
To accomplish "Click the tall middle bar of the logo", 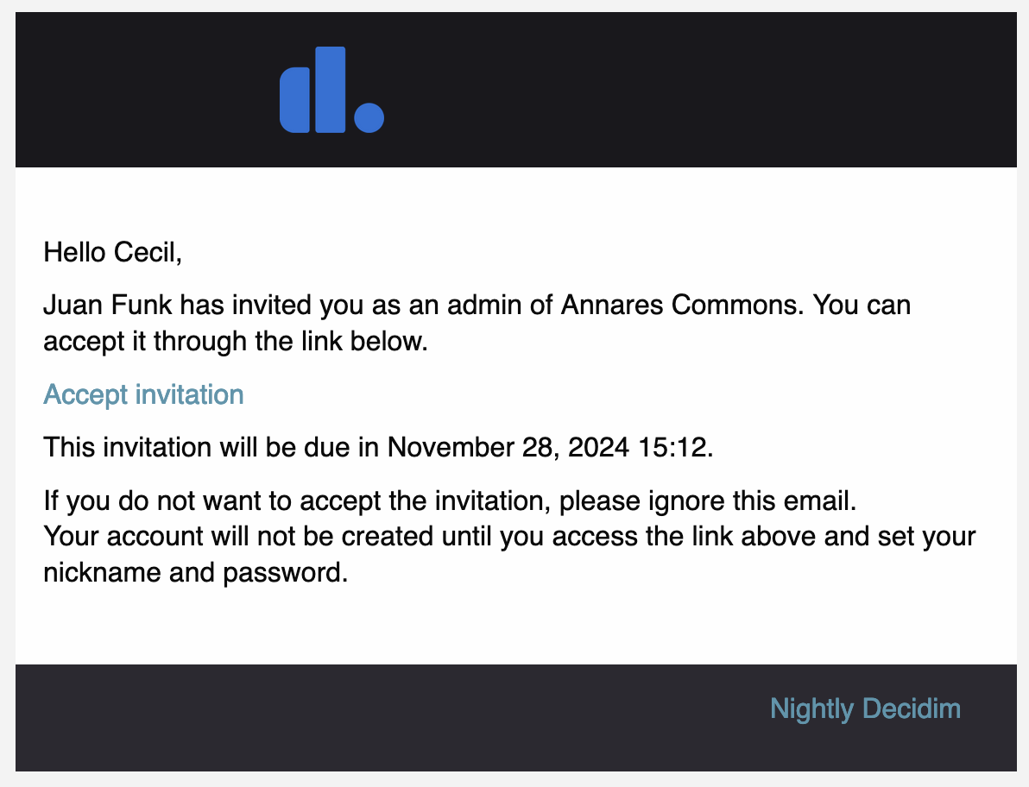I will 331,90.
